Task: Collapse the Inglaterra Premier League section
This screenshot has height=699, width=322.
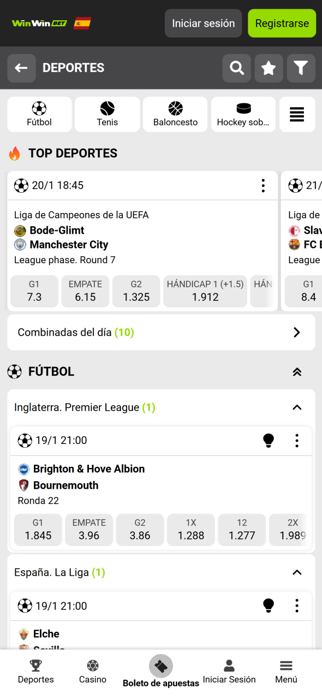Action: 296,407
